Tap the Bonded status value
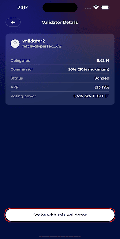 coord(102,78)
